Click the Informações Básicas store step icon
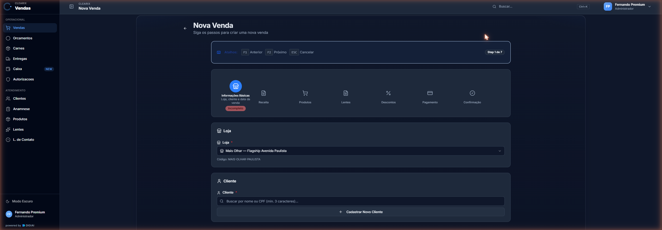 pos(236,86)
